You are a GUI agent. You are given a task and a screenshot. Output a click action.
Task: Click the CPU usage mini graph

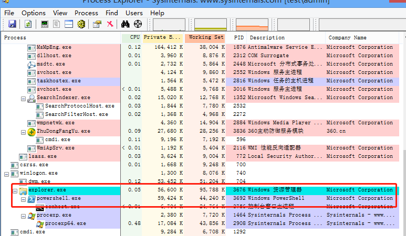click(x=169, y=25)
